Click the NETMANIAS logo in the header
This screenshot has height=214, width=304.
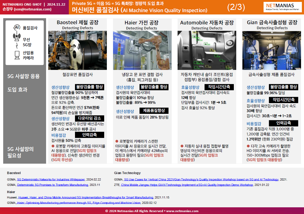tap(283, 7)
